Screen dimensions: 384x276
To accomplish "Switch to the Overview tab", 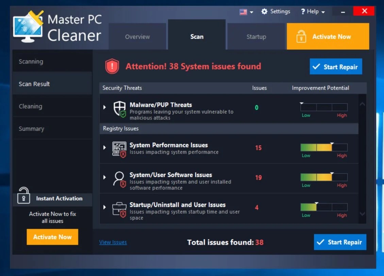I will pyautogui.click(x=137, y=36).
